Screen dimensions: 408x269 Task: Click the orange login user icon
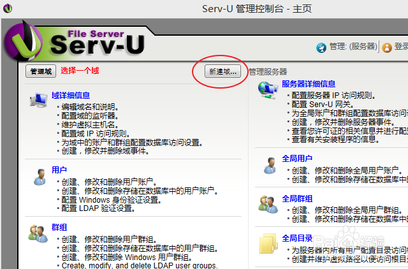(387, 48)
